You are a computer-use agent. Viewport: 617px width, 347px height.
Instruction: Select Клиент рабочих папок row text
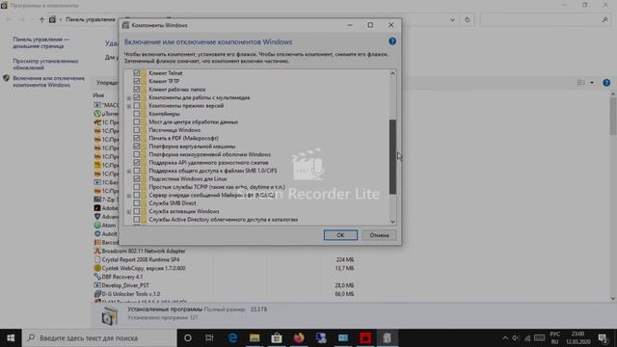tap(177, 90)
